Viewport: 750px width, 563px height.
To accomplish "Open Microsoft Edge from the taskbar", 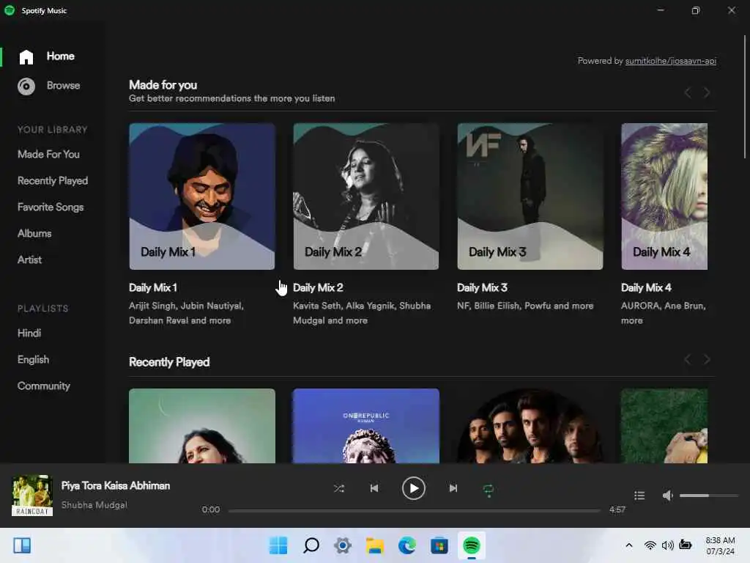I will 407,545.
